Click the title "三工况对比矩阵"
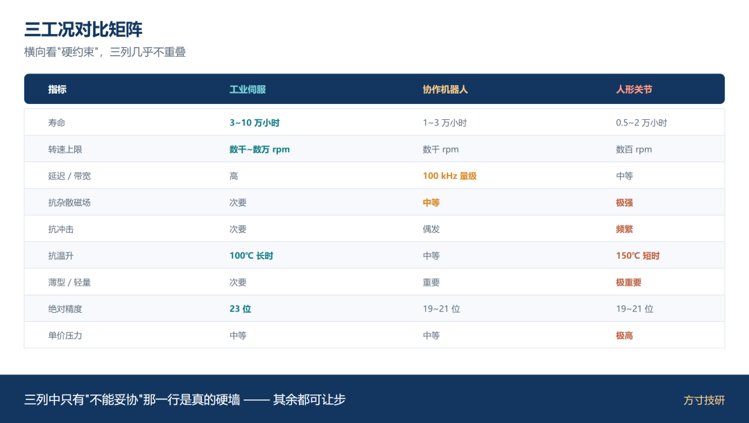 [x=84, y=30]
